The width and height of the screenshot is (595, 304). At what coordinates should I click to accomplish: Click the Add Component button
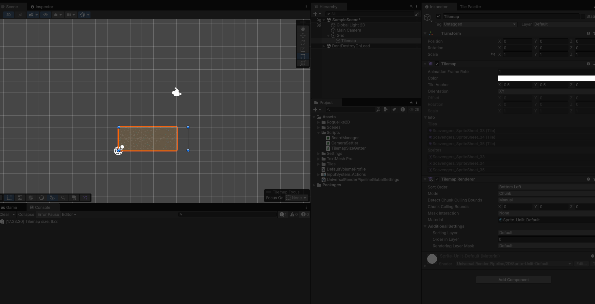tap(513, 279)
